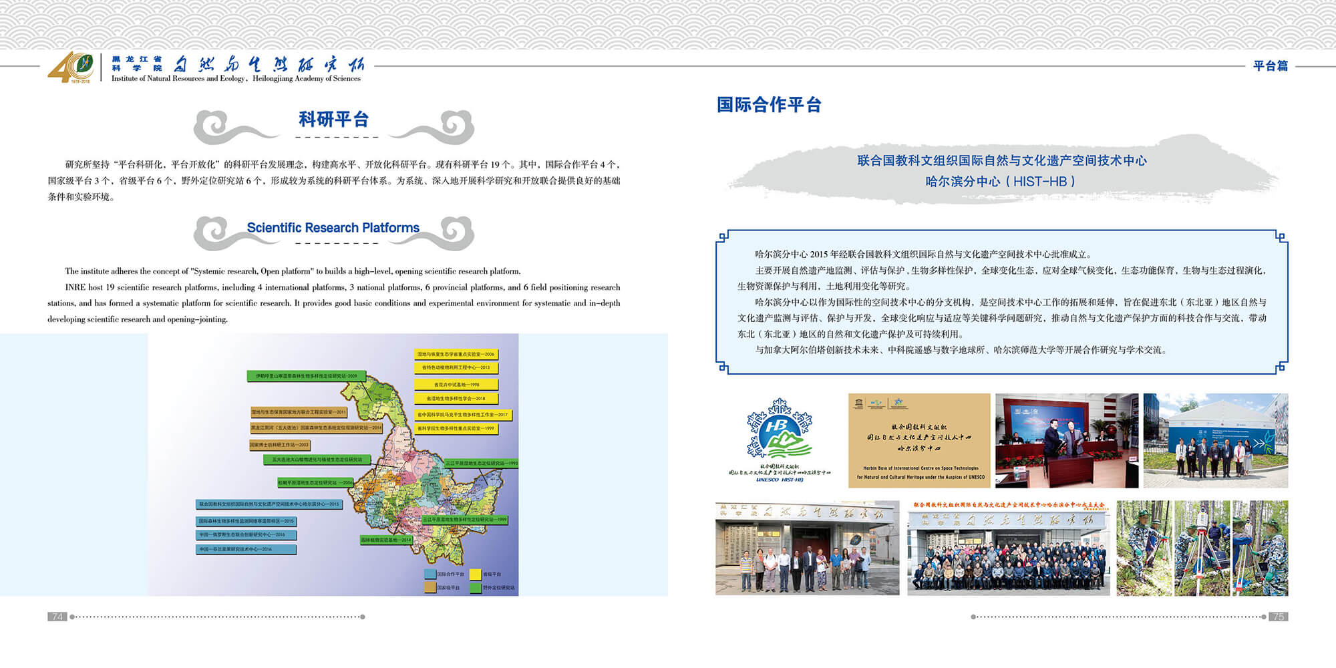Click the sentence 哈尔滨分中心 2015 年经联合国教科文组织
The height and width of the screenshot is (668, 1336).
[924, 255]
